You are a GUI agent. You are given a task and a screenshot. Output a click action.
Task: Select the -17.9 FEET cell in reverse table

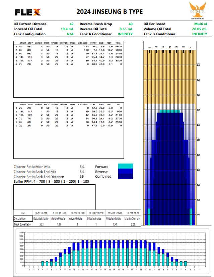pos(109,126)
